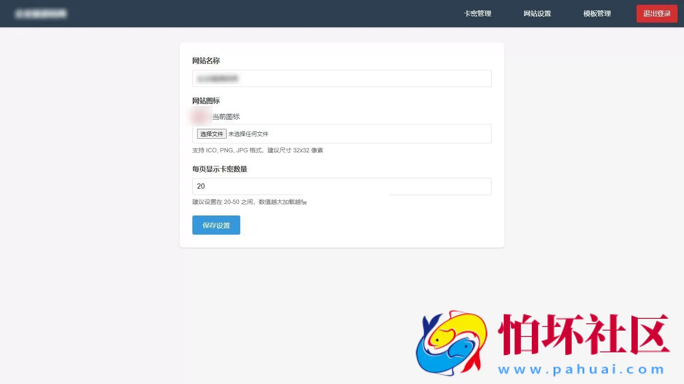Open the 模板管理 section
Image resolution: width=684 pixels, height=384 pixels.
[596, 13]
